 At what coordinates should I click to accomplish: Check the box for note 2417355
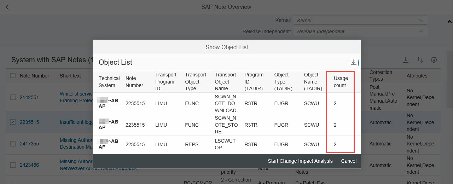tap(13, 144)
